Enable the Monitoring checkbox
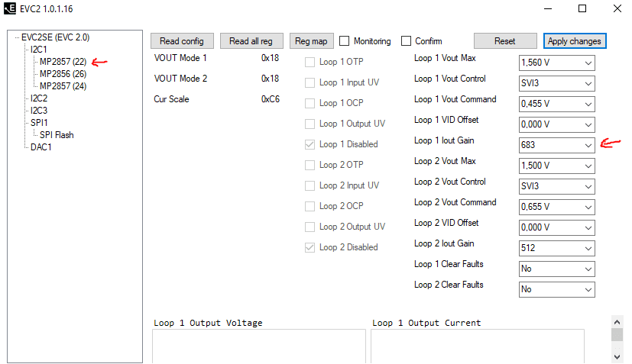This screenshot has height=364, width=632. pos(345,41)
